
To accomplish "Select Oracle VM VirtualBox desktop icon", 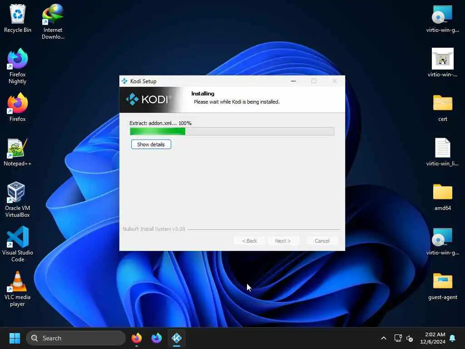I will pos(18,199).
